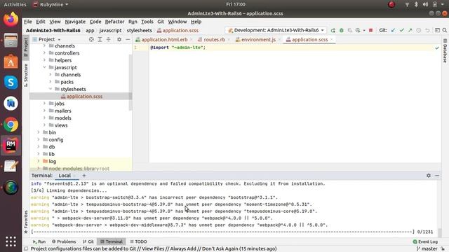Expand the controllers folder
The image size is (449, 252).
pos(44,53)
